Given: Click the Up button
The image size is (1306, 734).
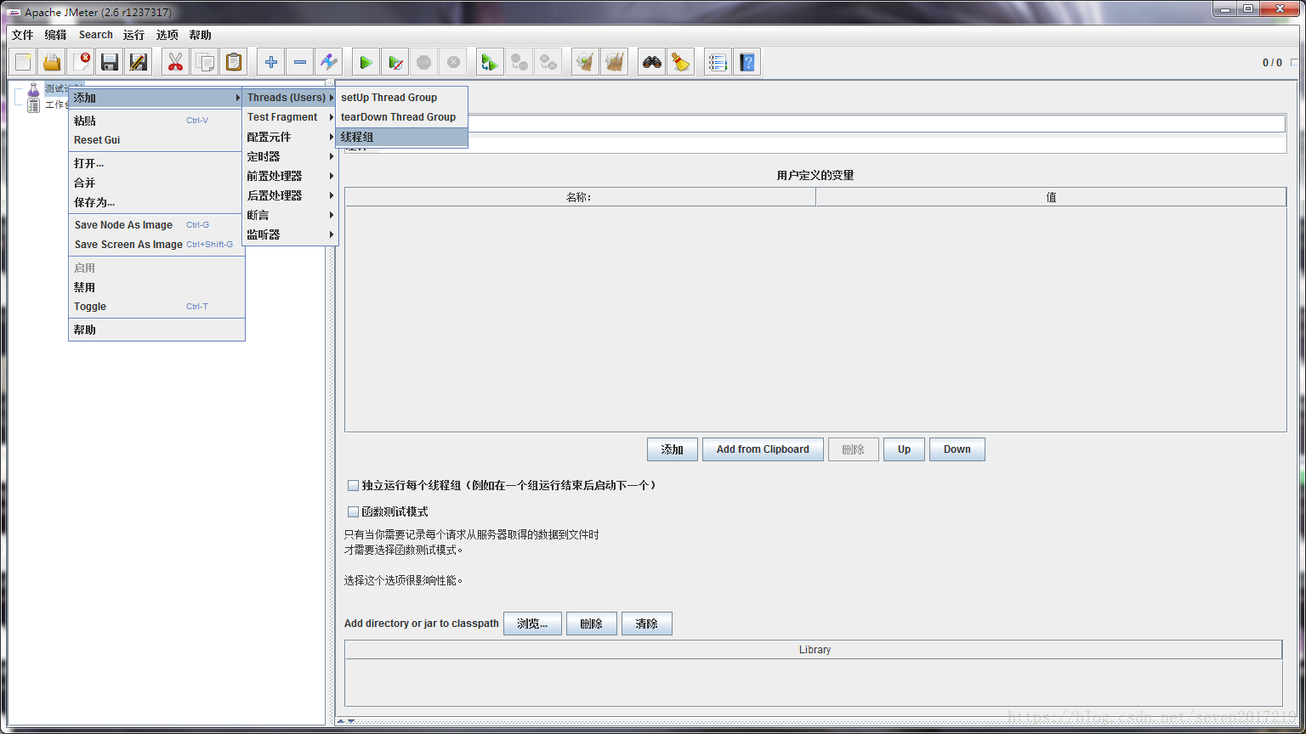Looking at the screenshot, I should tap(904, 449).
